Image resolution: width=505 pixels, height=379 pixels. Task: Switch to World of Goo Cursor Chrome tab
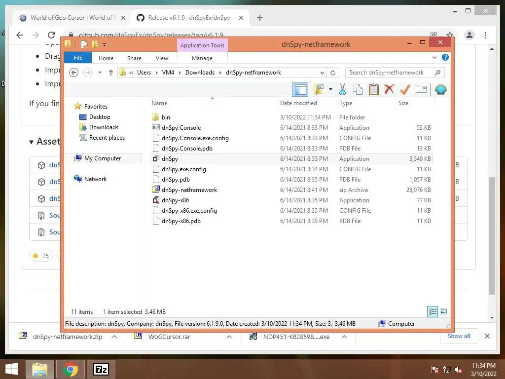point(72,18)
